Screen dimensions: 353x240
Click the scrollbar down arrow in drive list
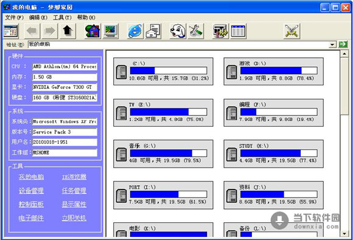click(x=344, y=234)
